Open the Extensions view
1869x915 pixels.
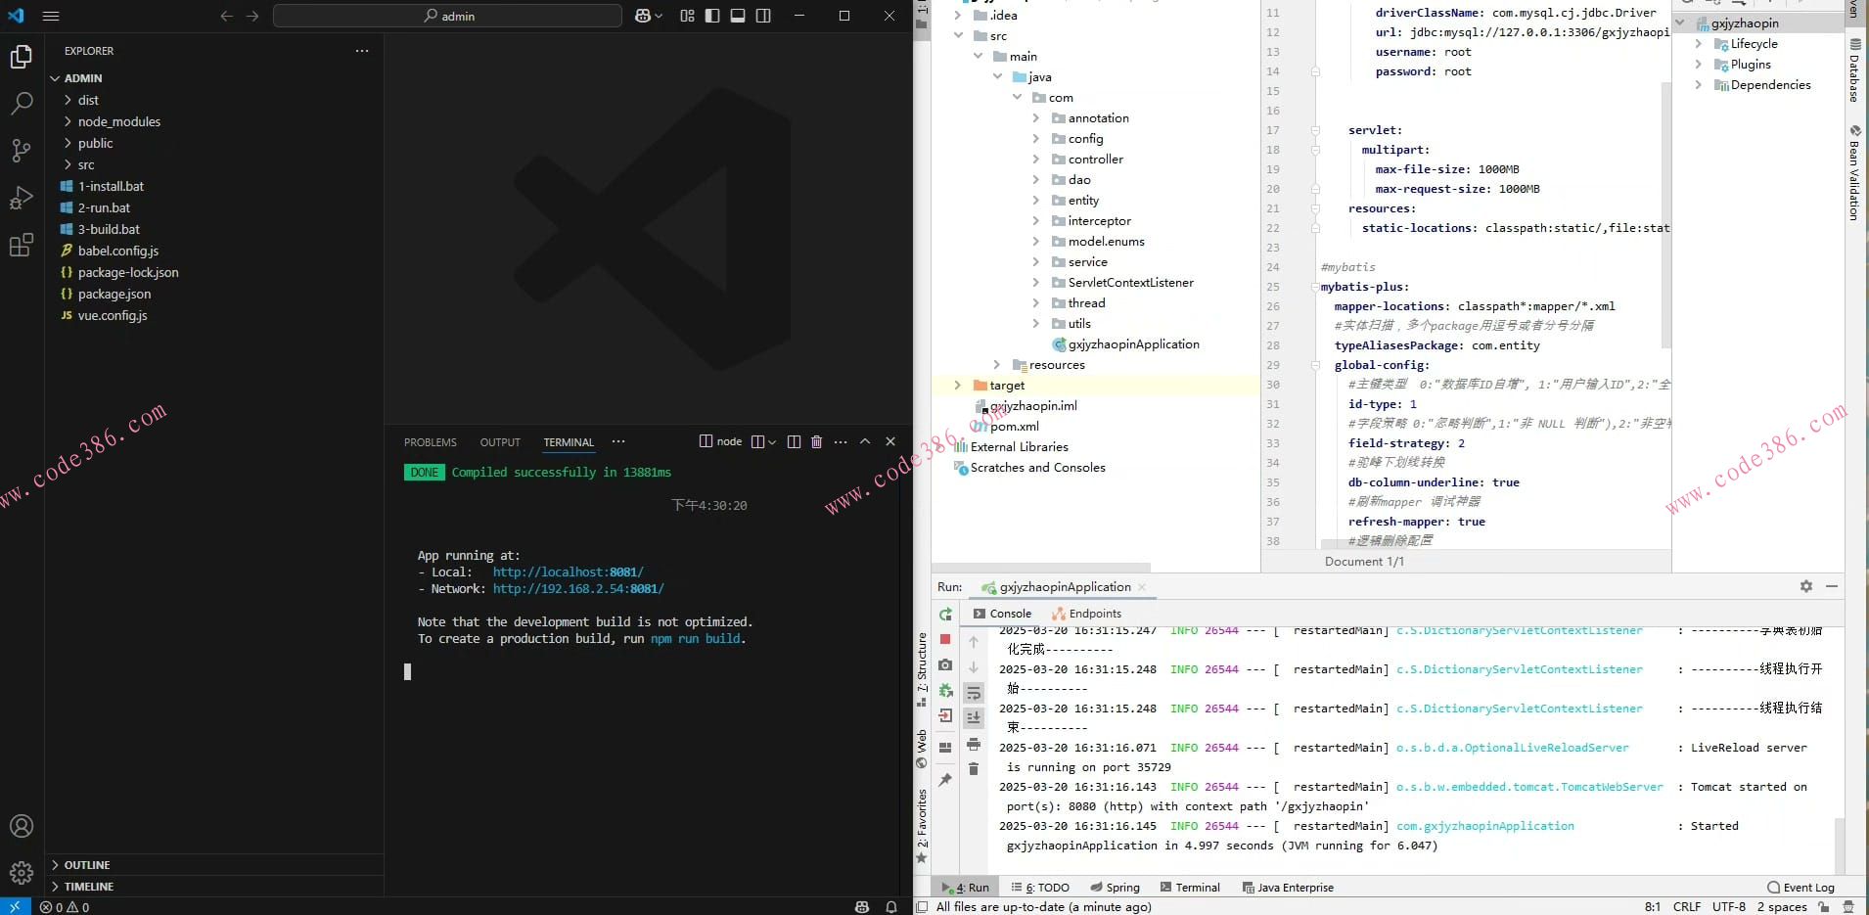coord(22,245)
